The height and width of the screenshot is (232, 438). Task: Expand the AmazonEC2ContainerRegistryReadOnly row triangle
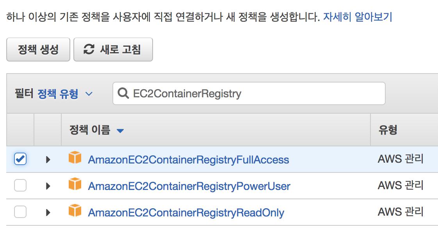48,212
